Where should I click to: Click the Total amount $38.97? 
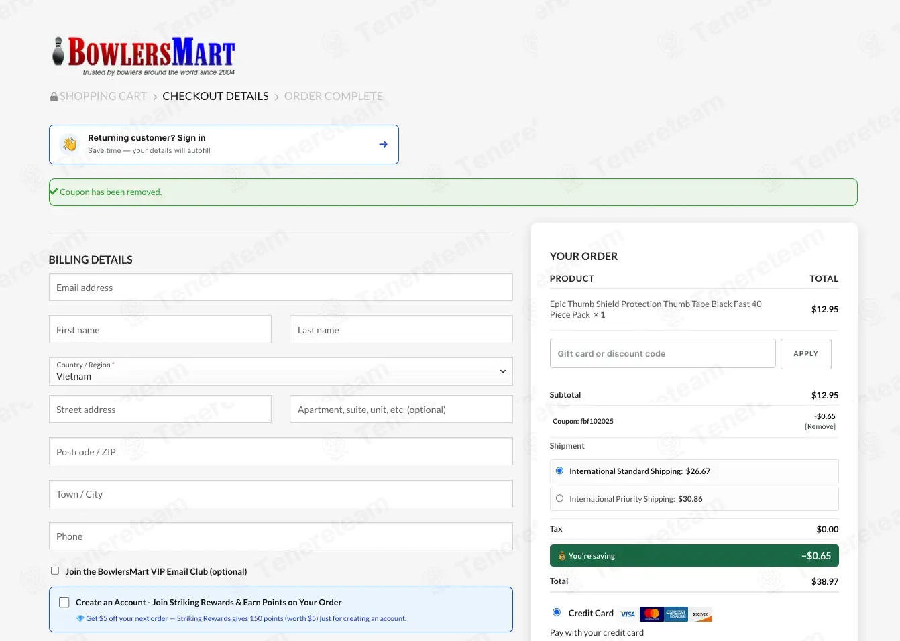pyautogui.click(x=825, y=581)
